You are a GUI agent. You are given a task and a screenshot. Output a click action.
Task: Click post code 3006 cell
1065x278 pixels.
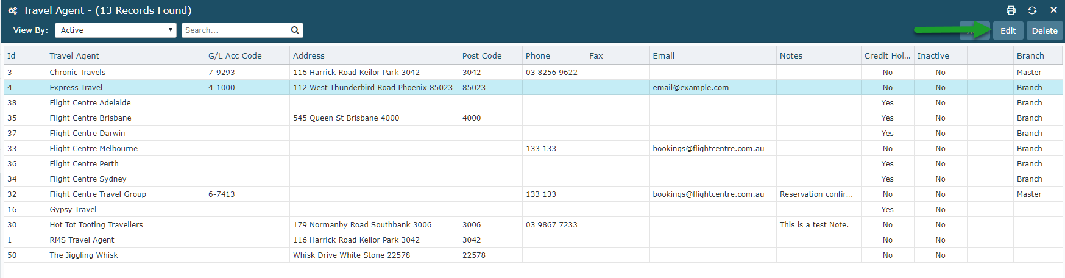click(x=490, y=224)
